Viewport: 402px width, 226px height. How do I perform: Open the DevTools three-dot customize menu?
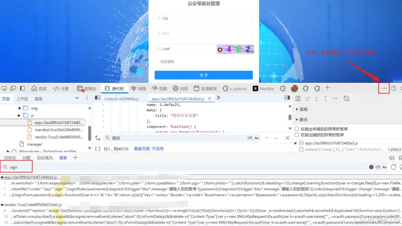384,89
